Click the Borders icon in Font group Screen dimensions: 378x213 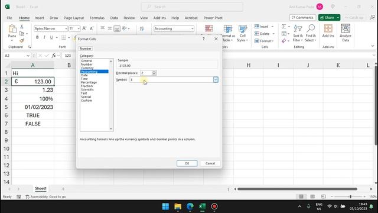(64, 37)
